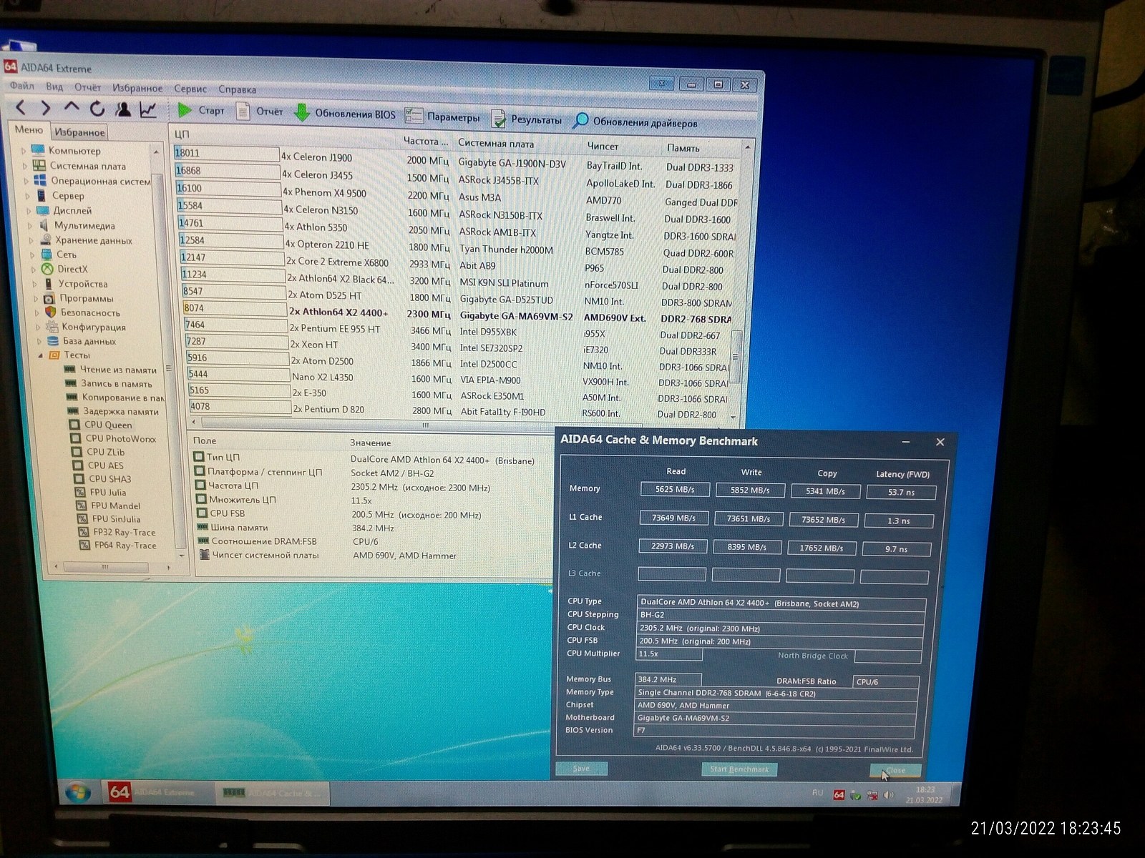Go forward with the toolbar right arrow
The width and height of the screenshot is (1145, 858).
46,108
